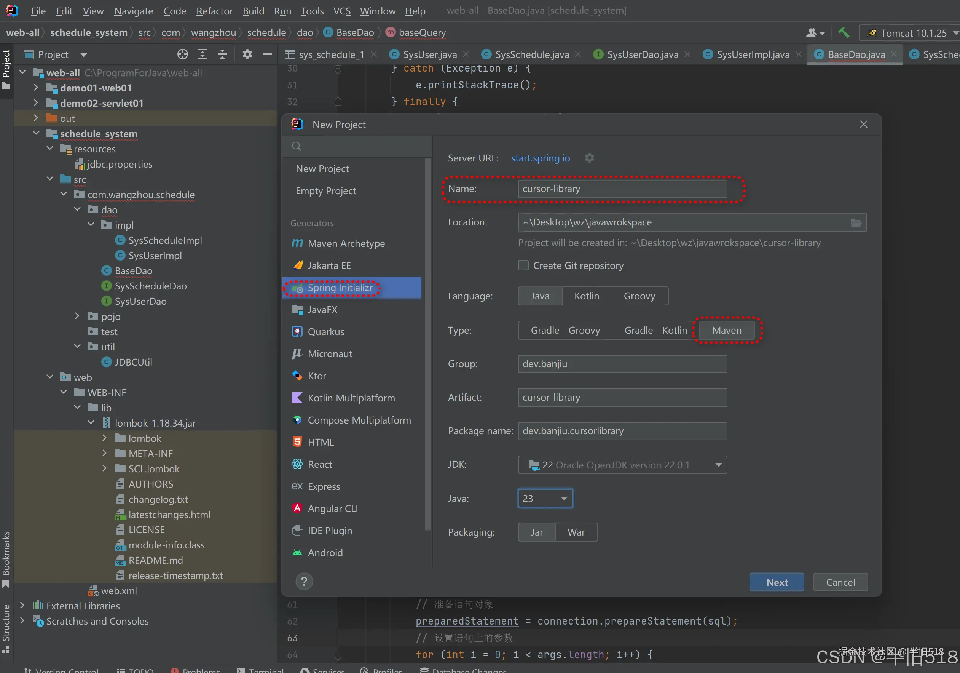
Task: Open the Refactor menu
Action: click(214, 11)
